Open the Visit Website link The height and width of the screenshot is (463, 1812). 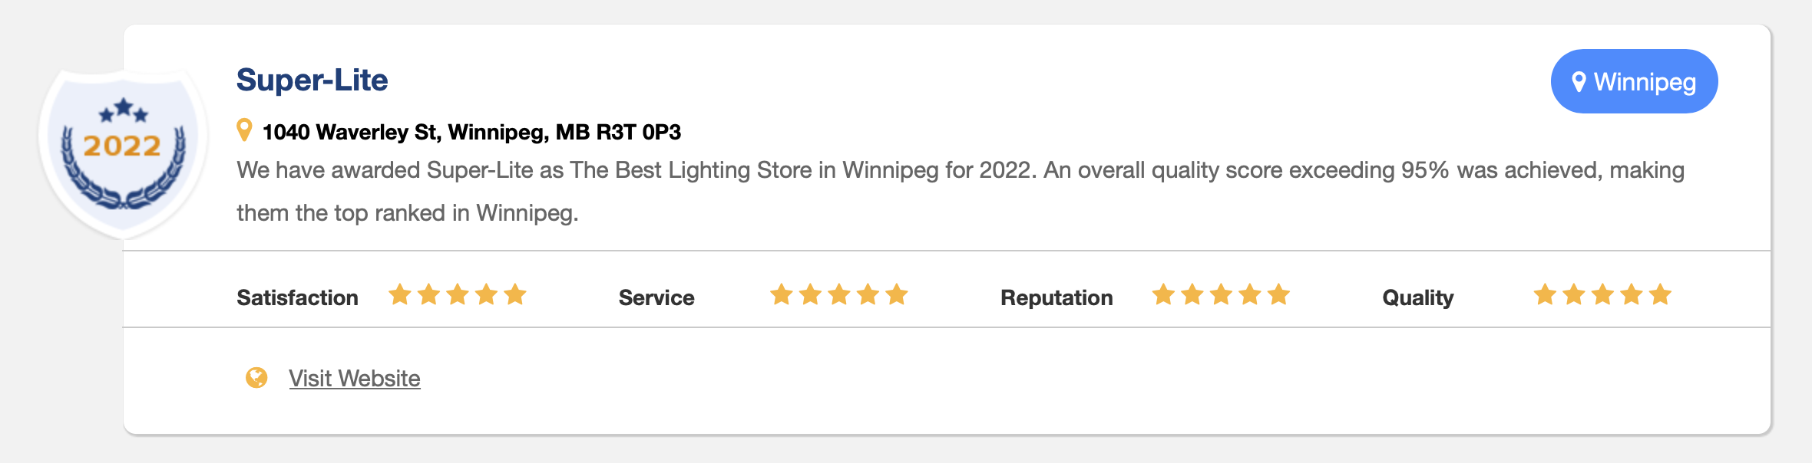[355, 379]
